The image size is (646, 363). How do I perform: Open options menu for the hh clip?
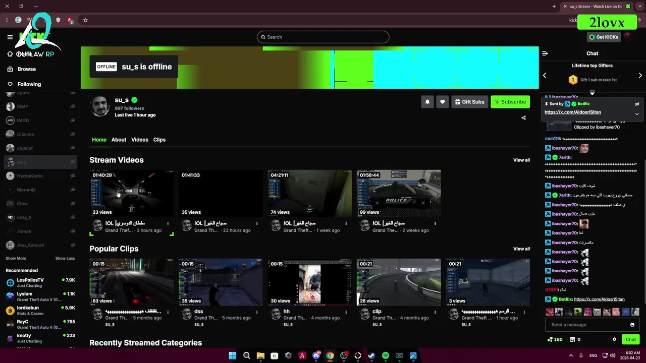click(x=346, y=312)
